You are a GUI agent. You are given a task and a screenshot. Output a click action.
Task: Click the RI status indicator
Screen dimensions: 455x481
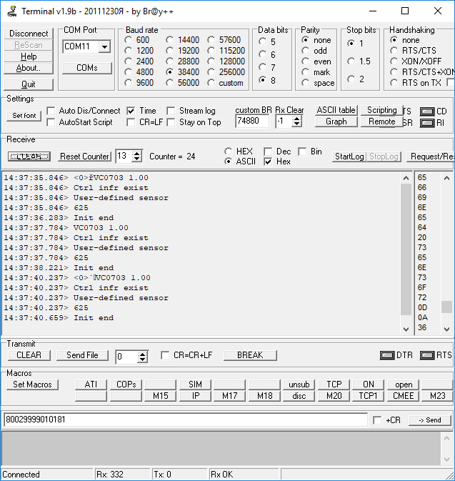click(427, 123)
